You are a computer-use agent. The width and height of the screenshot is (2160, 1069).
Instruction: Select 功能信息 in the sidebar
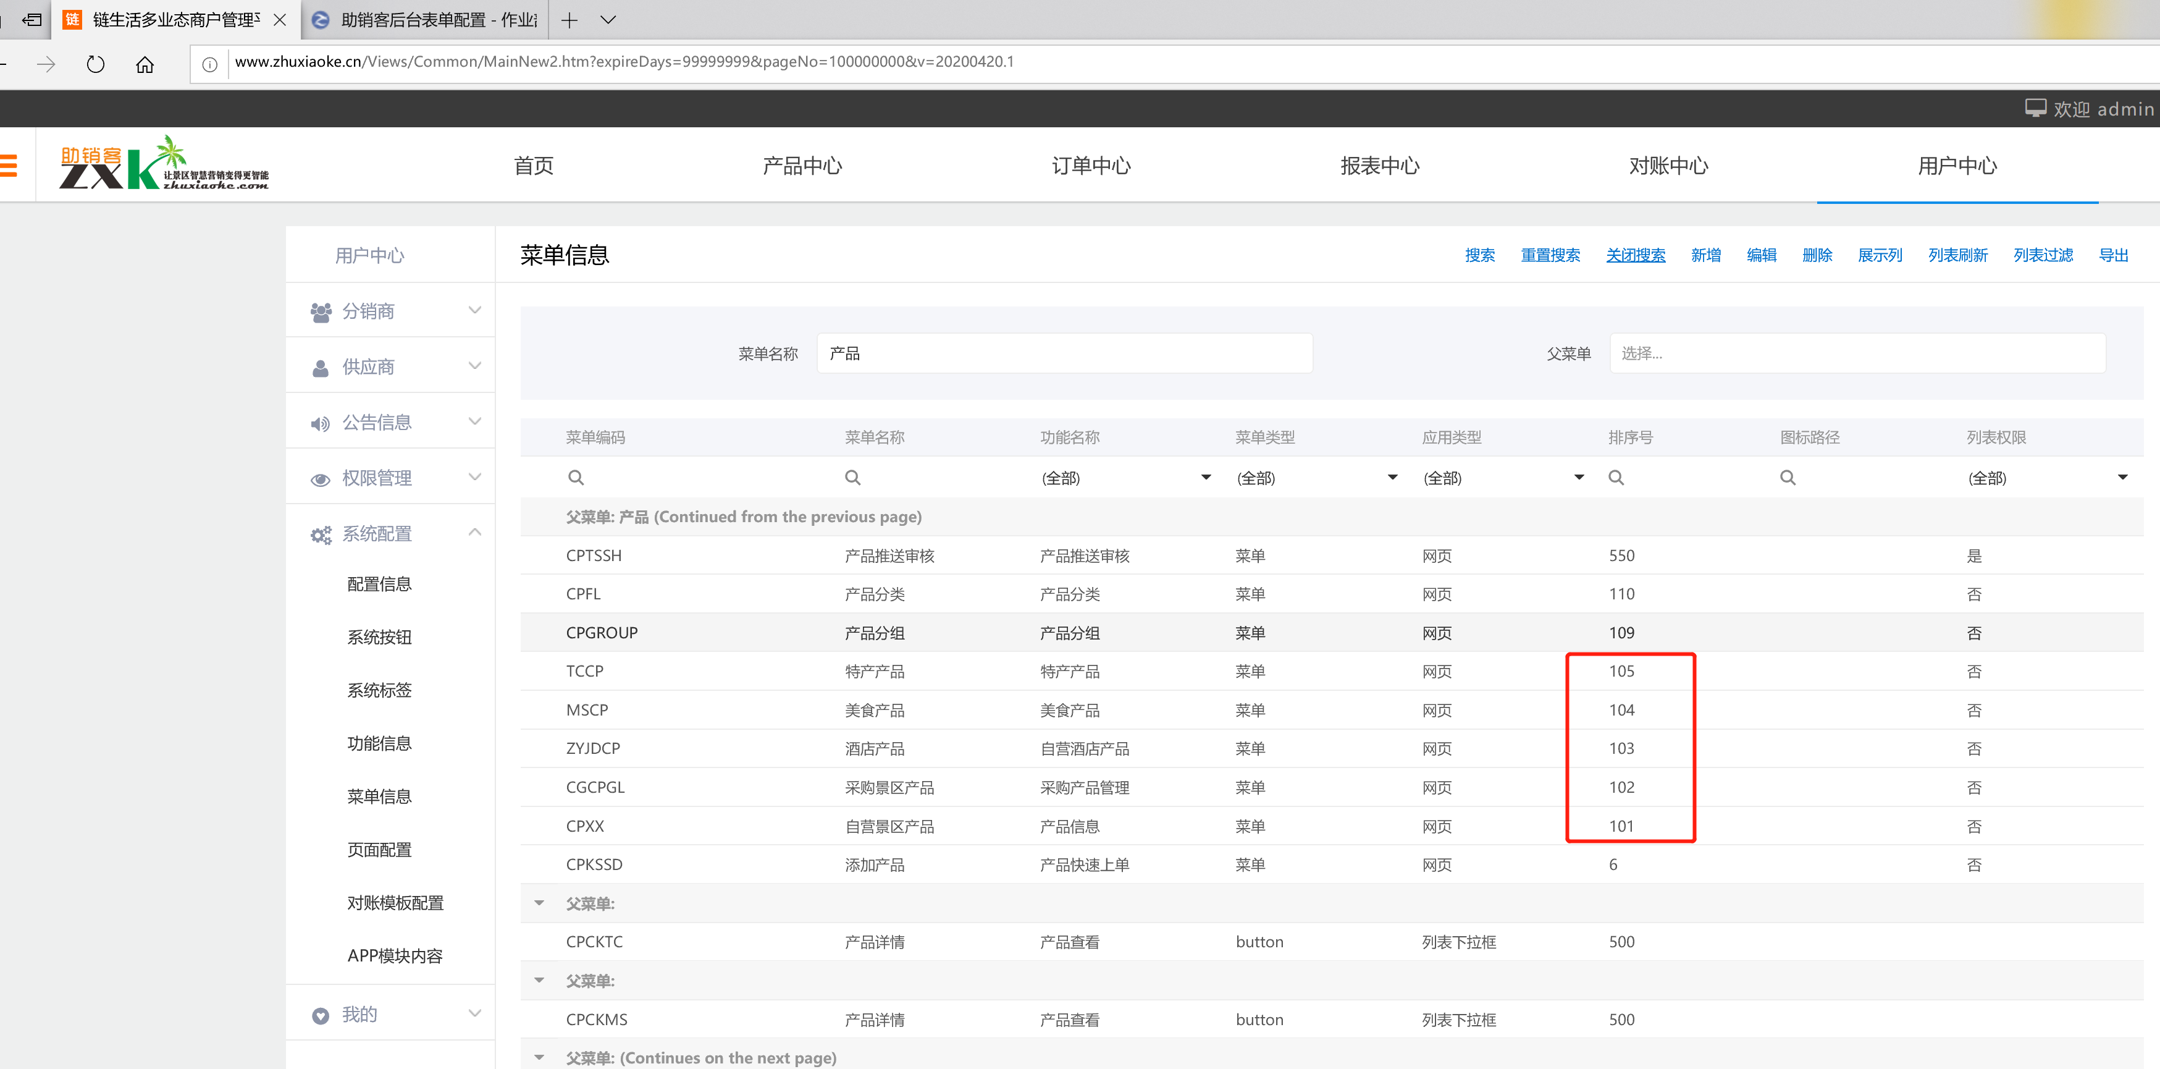379,743
